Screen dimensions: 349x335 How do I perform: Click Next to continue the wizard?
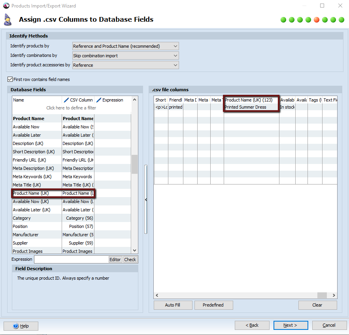(290, 325)
